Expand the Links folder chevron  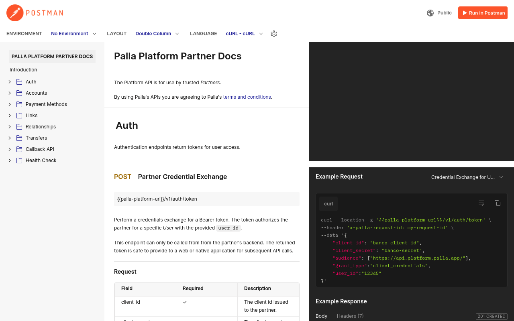point(10,116)
